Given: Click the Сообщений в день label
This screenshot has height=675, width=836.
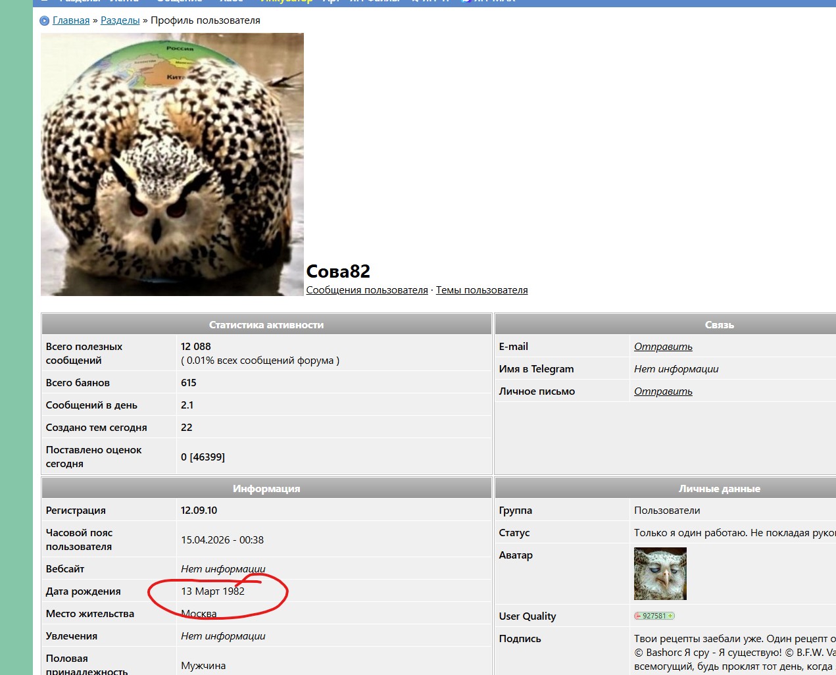Looking at the screenshot, I should tap(91, 405).
